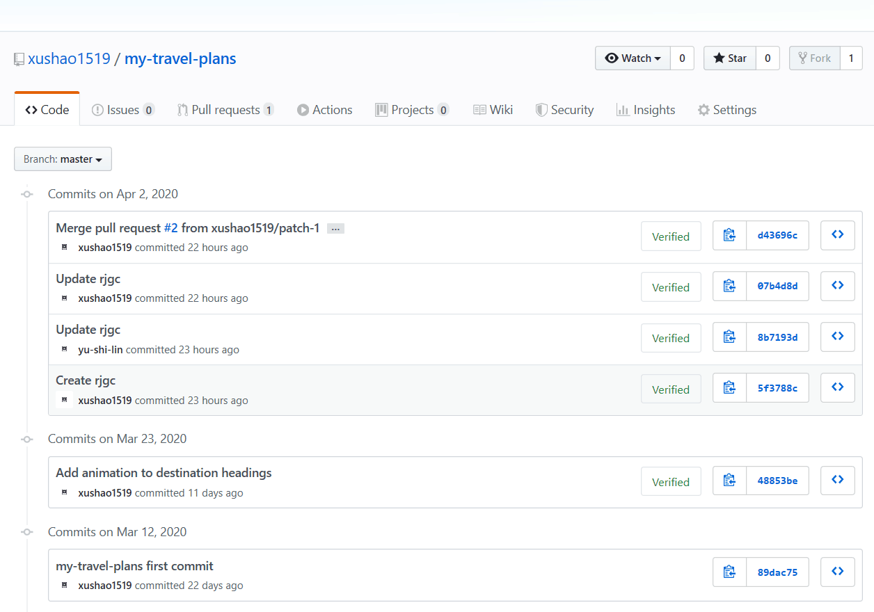Click the Commits on Mar 12, 2020 heading

click(x=117, y=532)
